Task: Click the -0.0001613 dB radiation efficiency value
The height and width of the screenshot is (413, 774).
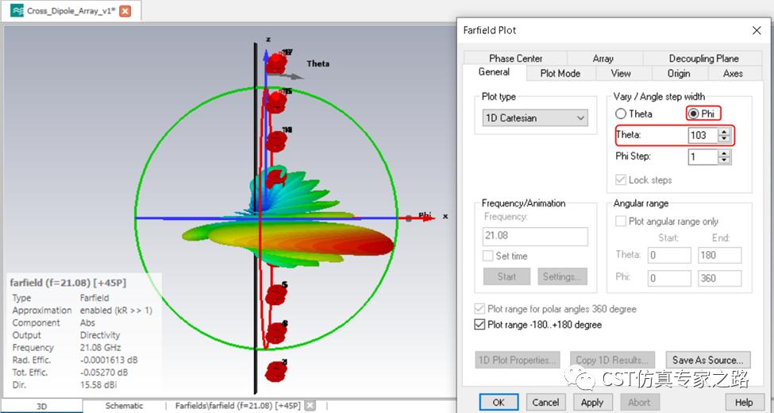Action: point(109,360)
